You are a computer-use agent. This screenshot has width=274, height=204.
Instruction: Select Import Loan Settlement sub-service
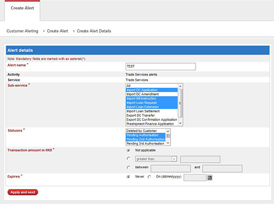pos(152,111)
